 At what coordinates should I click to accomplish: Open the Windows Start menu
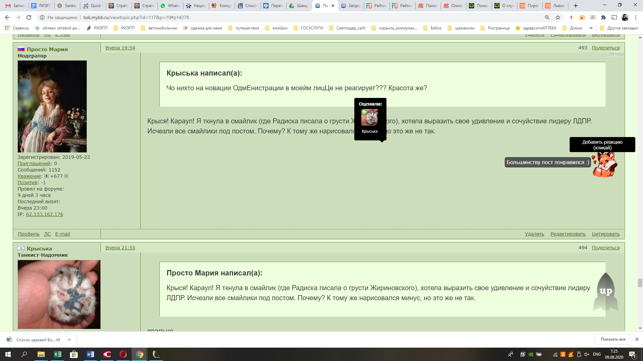coord(8,354)
